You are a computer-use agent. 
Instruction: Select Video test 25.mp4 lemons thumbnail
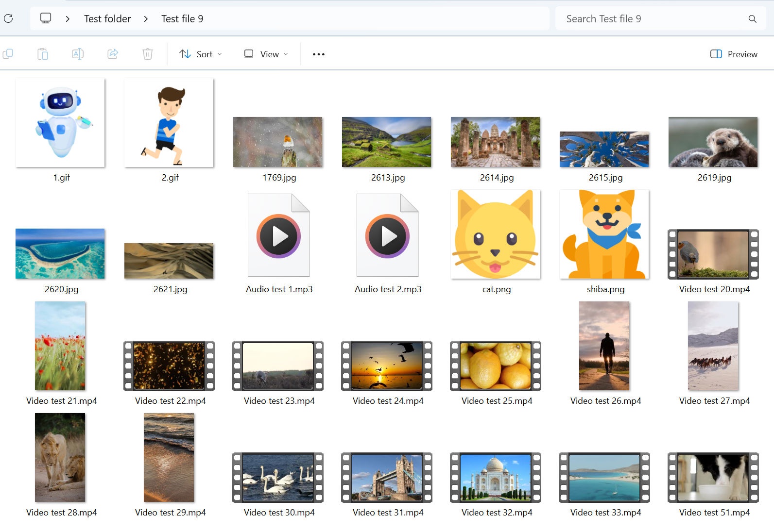496,366
